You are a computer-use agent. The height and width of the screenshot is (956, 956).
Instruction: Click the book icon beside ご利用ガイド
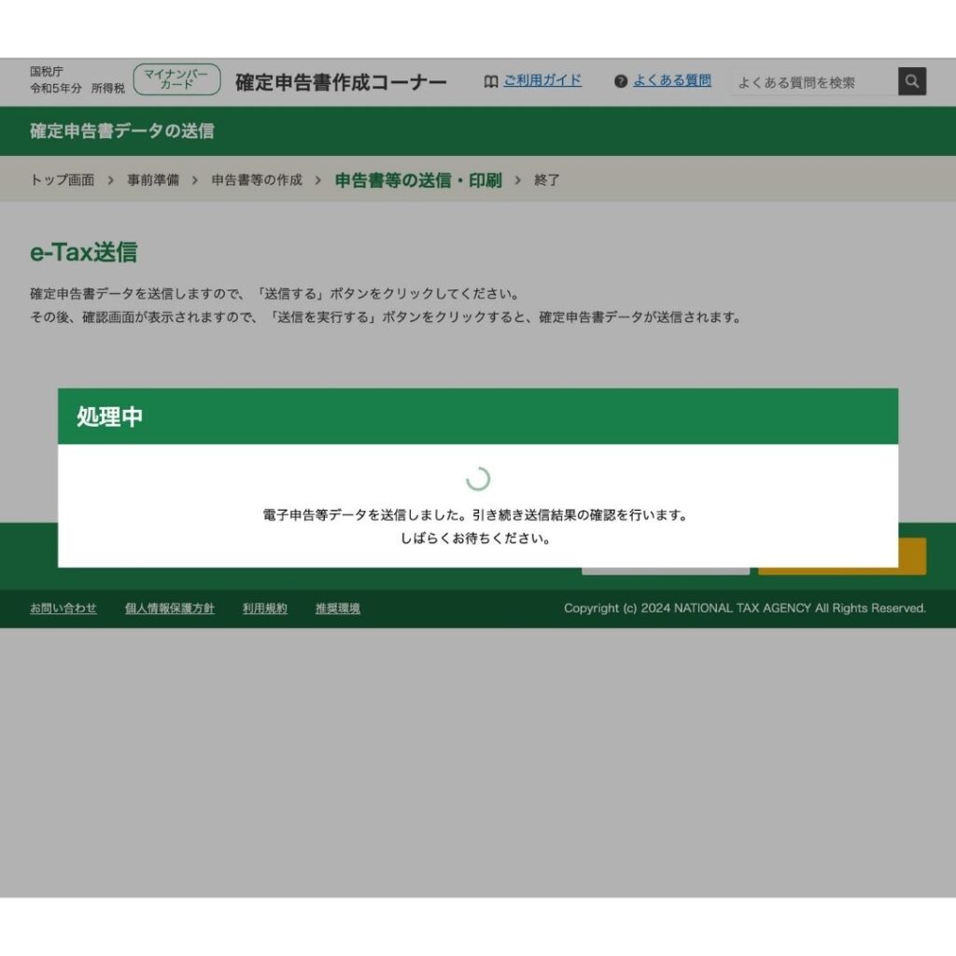click(491, 81)
